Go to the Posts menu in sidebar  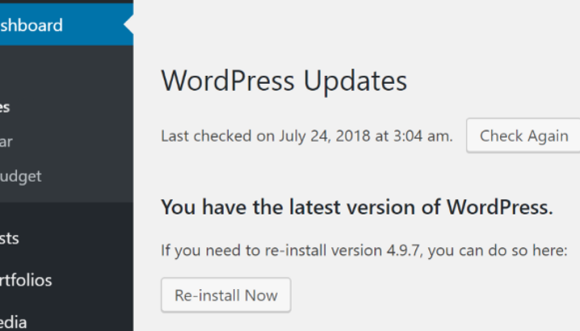10,238
